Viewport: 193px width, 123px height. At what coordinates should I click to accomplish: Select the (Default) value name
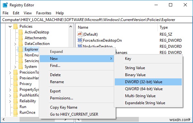90,34
